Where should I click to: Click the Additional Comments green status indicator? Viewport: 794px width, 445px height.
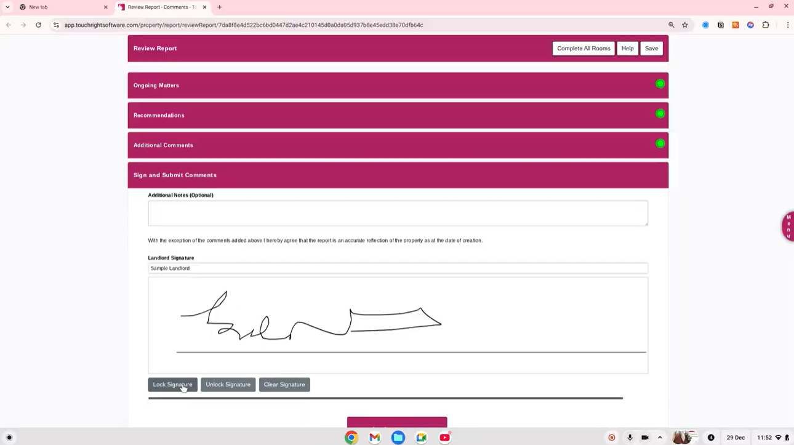click(x=660, y=144)
